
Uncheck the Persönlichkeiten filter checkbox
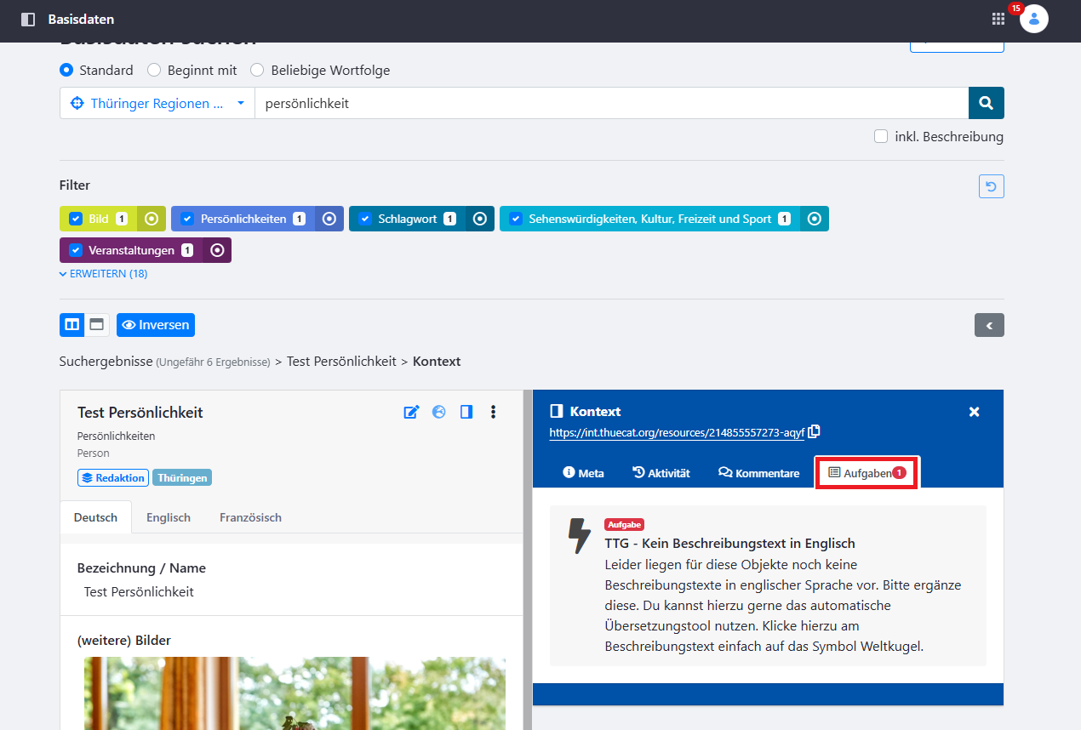pos(187,219)
